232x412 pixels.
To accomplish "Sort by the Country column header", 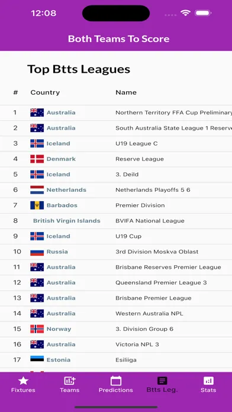I will pyautogui.click(x=45, y=92).
